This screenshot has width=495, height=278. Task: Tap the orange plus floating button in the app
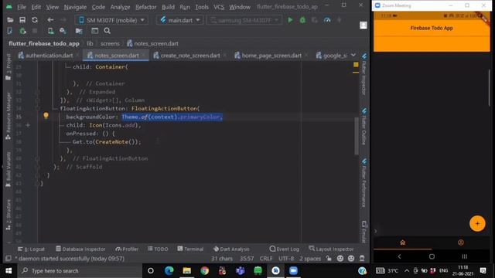click(x=477, y=223)
